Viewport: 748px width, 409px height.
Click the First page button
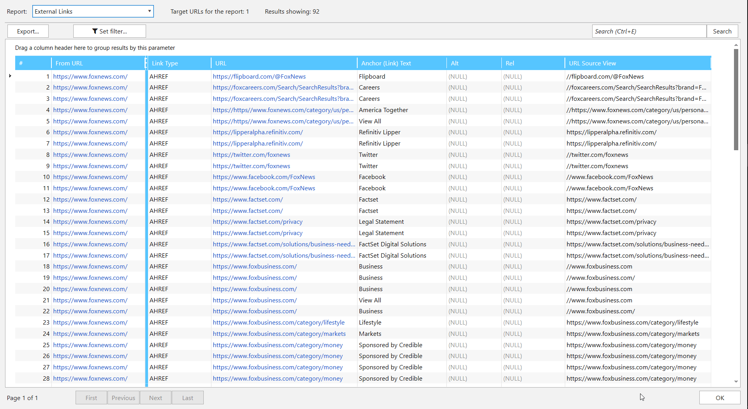tap(91, 398)
